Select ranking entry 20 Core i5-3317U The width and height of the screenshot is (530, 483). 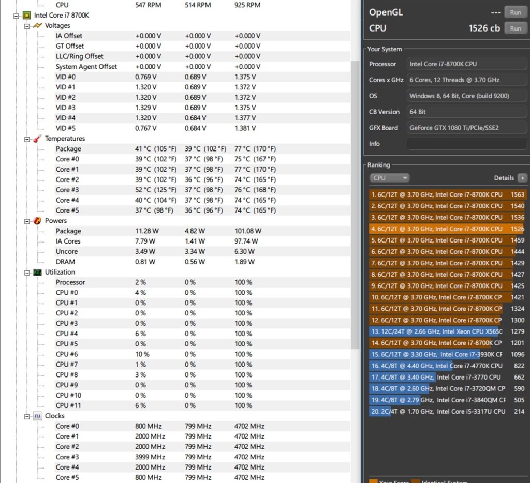pos(447,412)
